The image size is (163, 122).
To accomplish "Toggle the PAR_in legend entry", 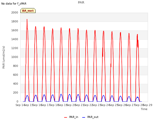I will point(71,117).
